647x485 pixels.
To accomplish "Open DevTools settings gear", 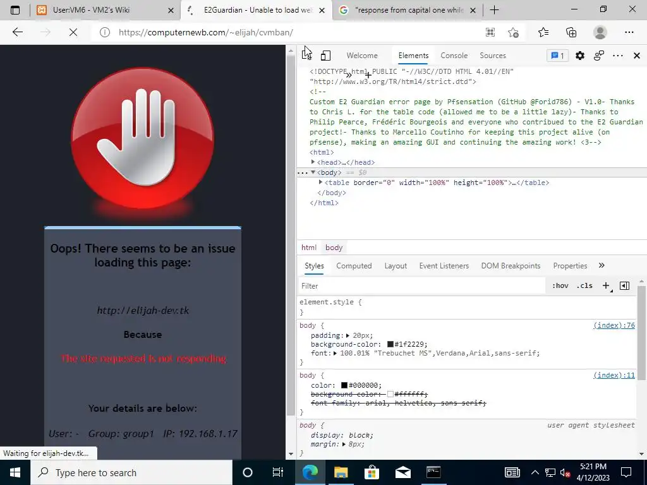I will [580, 56].
